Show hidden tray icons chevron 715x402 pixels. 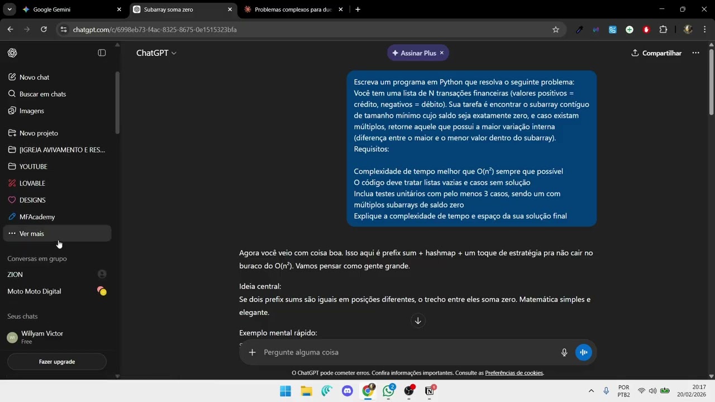pos(591,391)
